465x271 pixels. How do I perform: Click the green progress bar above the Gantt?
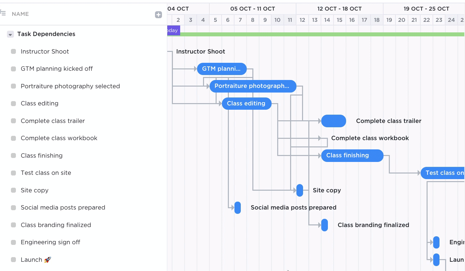(315, 34)
